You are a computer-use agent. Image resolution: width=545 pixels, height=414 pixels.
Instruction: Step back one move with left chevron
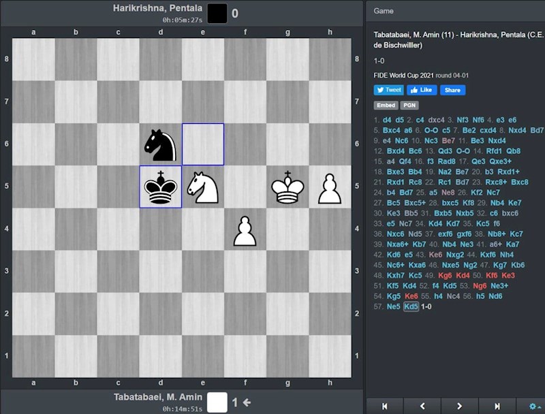(422, 406)
